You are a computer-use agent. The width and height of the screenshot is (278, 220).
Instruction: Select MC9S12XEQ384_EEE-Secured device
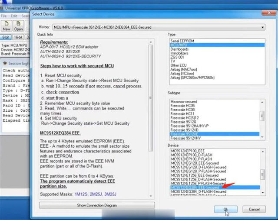click(215, 188)
